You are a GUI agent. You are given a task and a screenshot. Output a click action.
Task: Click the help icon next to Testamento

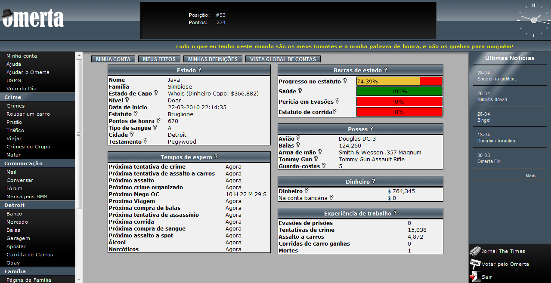pyautogui.click(x=145, y=141)
